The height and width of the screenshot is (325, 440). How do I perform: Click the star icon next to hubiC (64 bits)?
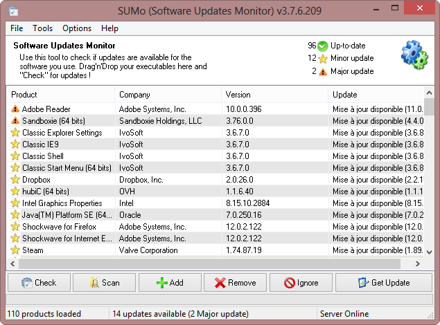pyautogui.click(x=15, y=191)
